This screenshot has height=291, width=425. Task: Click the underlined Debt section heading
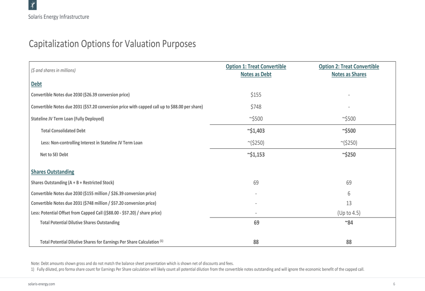(37, 84)
